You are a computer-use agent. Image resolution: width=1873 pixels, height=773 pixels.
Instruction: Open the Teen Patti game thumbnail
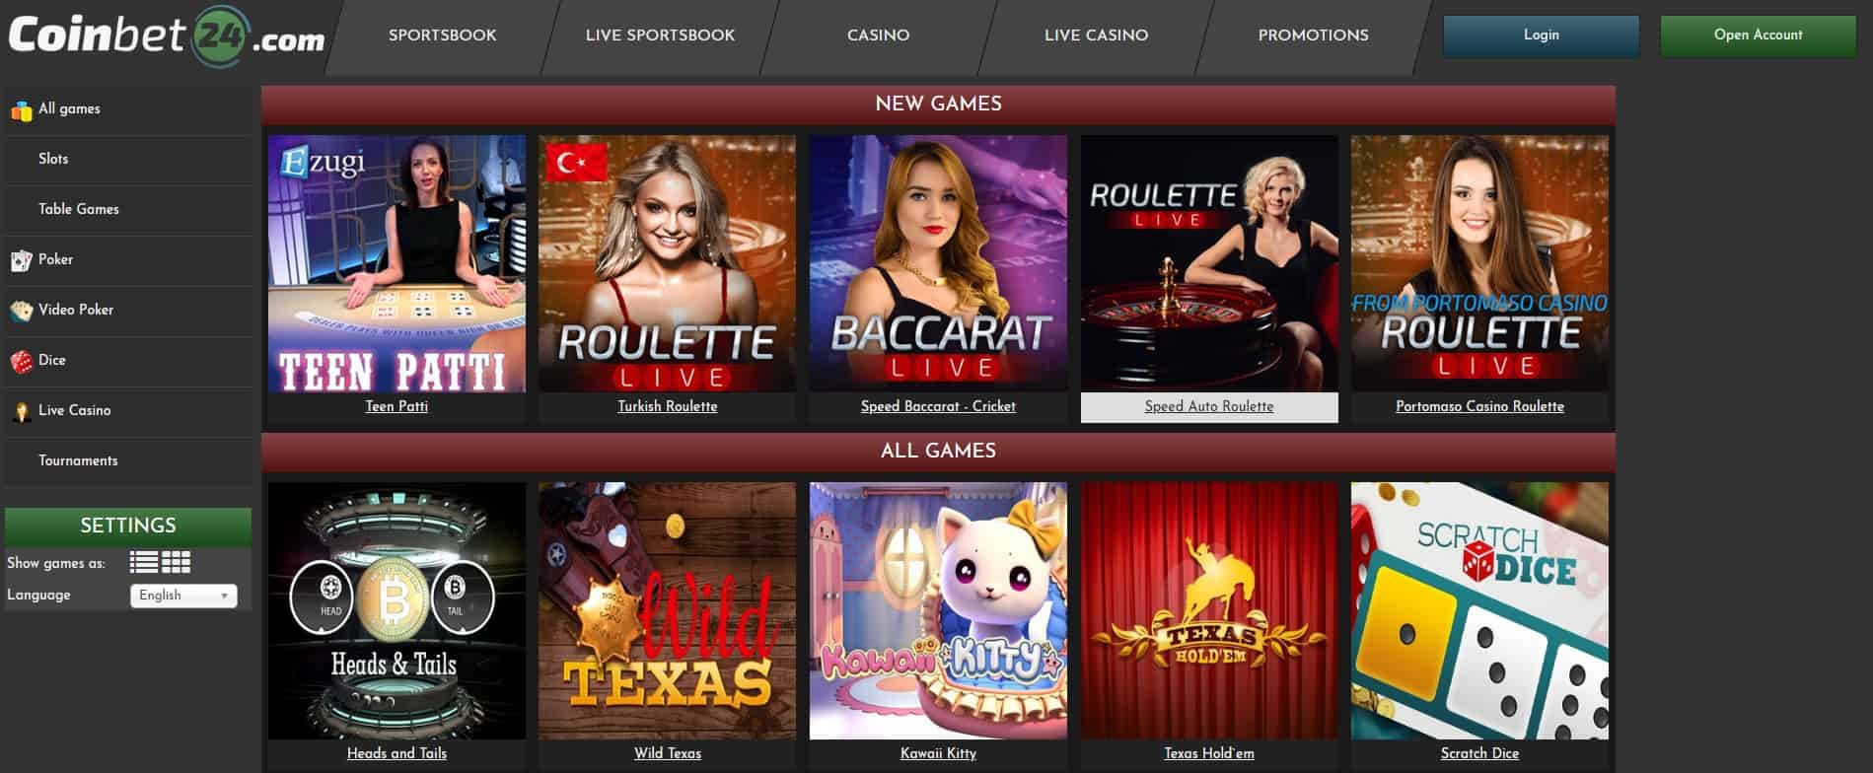coord(396,263)
